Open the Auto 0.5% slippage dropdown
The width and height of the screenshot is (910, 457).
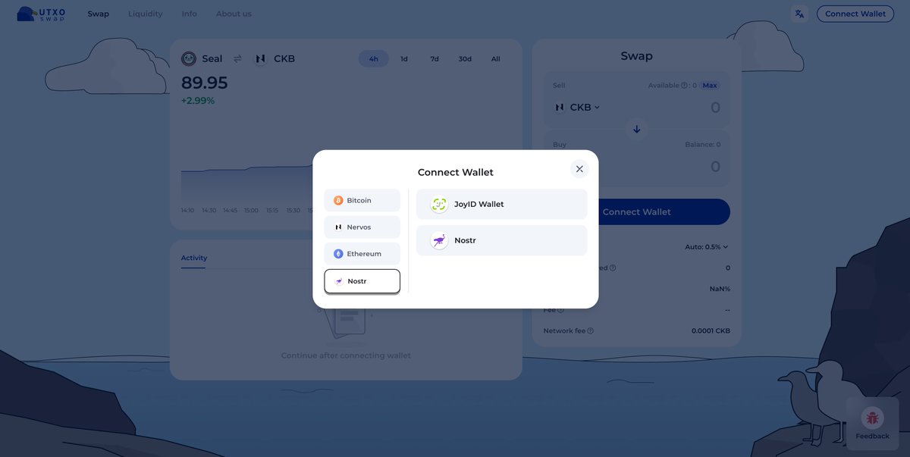(x=706, y=247)
